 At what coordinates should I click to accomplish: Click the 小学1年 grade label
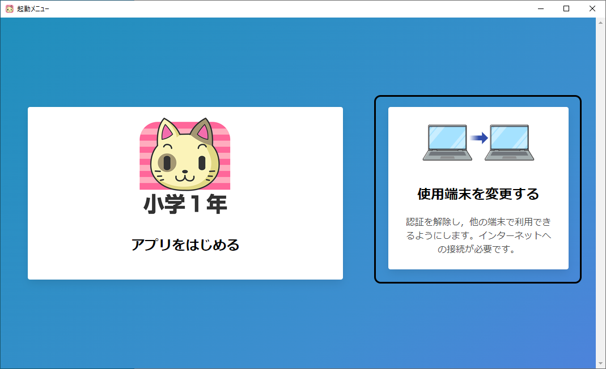pyautogui.click(x=185, y=204)
